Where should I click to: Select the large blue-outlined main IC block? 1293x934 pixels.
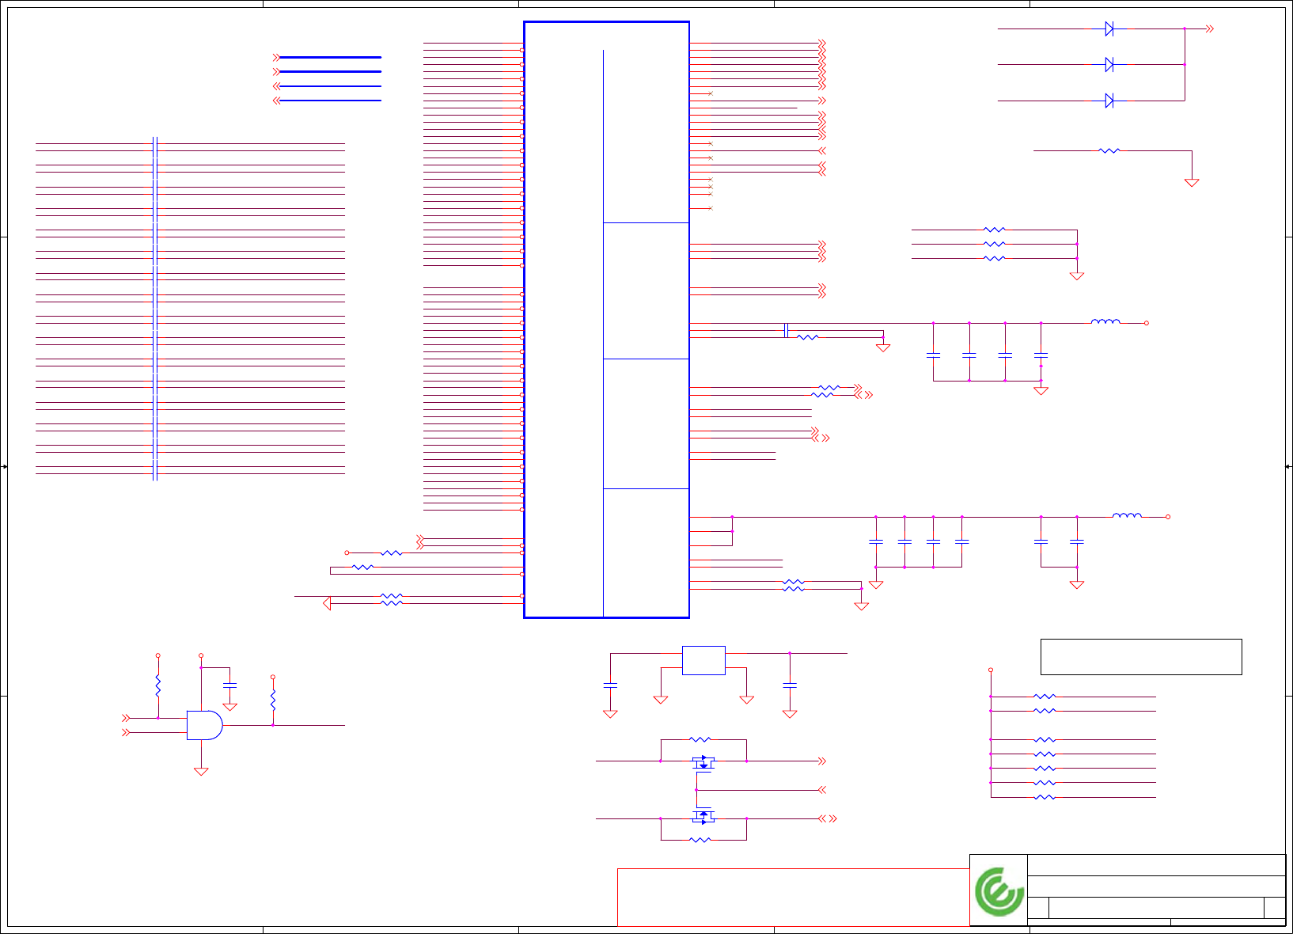coord(606,320)
